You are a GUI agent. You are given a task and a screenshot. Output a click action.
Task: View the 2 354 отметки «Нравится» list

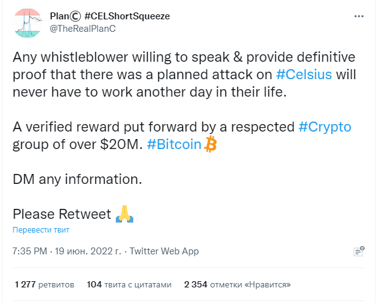point(237,285)
